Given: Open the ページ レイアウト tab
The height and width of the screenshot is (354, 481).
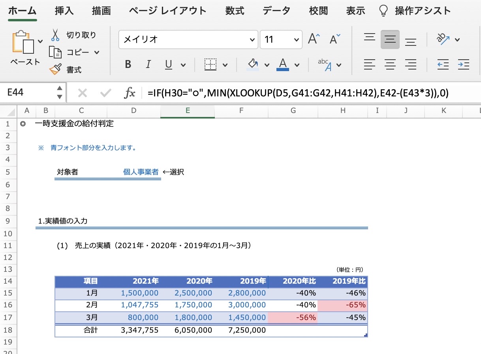Looking at the screenshot, I should click(167, 11).
